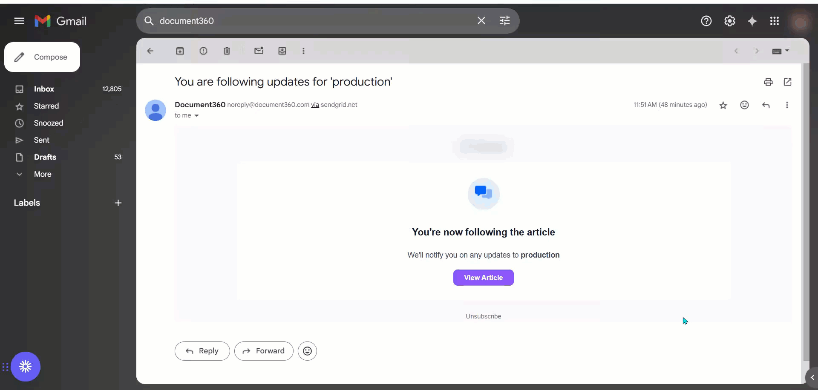Click the Labels heading
The image size is (818, 390).
click(27, 203)
